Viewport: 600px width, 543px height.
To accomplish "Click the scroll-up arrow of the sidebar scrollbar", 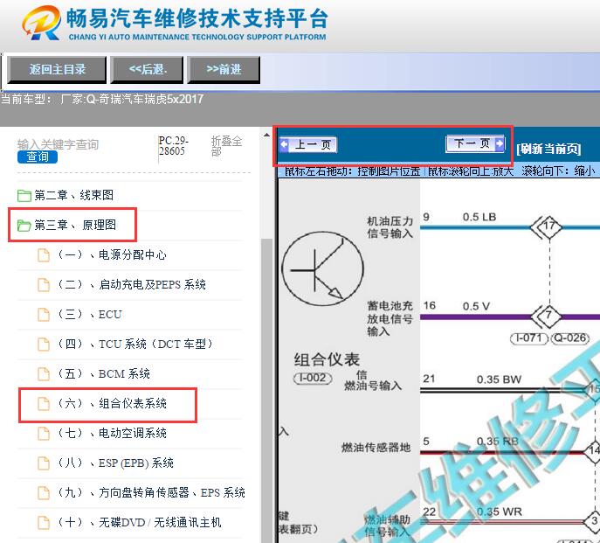I will [x=266, y=136].
